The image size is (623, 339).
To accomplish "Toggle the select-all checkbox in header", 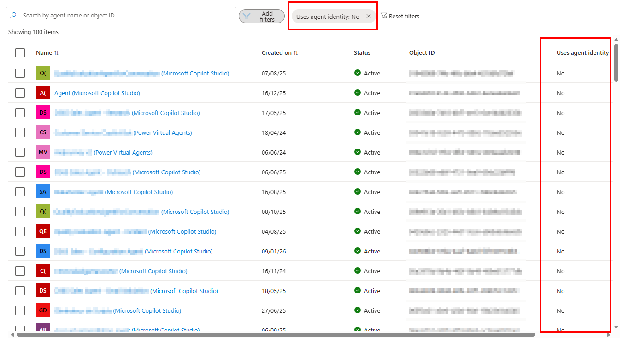I will point(20,53).
